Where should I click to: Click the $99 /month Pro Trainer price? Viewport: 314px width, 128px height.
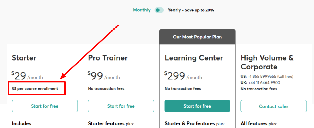104,76
